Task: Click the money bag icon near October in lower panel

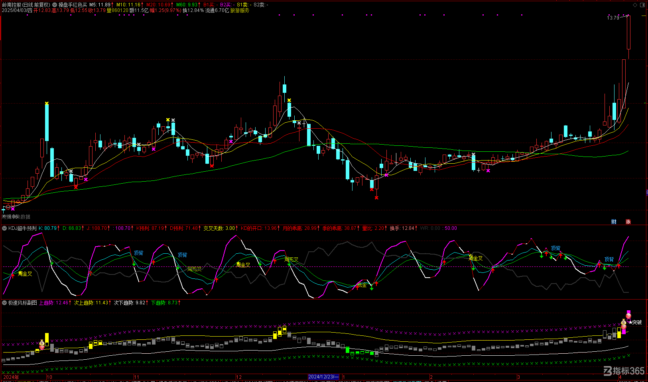Action: coord(42,343)
